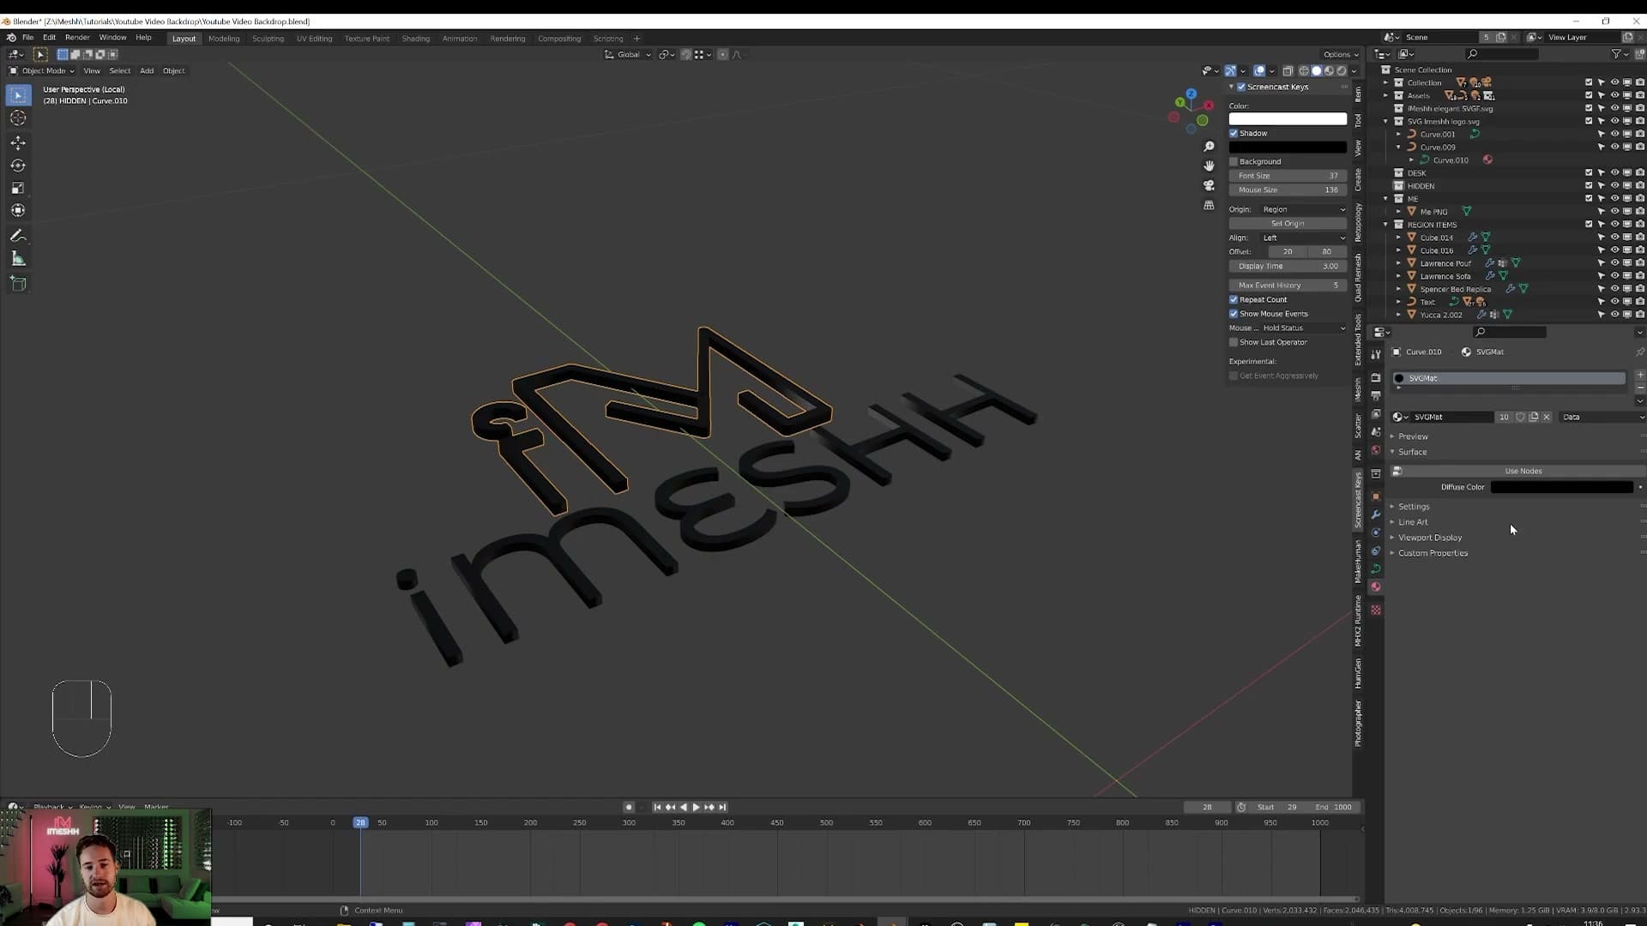This screenshot has width=1647, height=926.
Task: Open the Global transform orientation dropdown
Action: tap(628, 54)
